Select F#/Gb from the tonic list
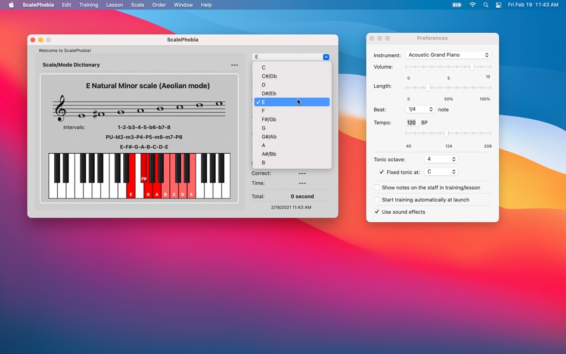Image resolution: width=566 pixels, height=354 pixels. coord(292,120)
